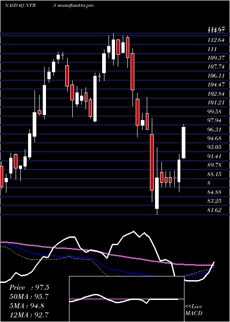
Task: Select the 99.58 price level
Action: (x=215, y=111)
